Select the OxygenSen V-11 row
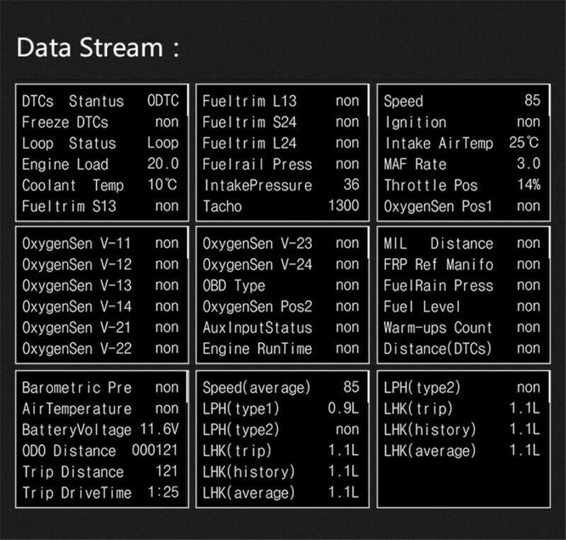The height and width of the screenshot is (540, 566). [x=100, y=244]
